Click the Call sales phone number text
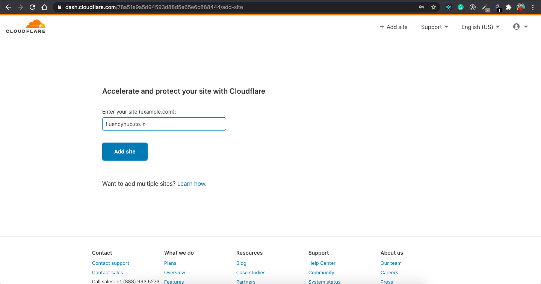Viewport: 541px width, 284px height. tap(125, 281)
